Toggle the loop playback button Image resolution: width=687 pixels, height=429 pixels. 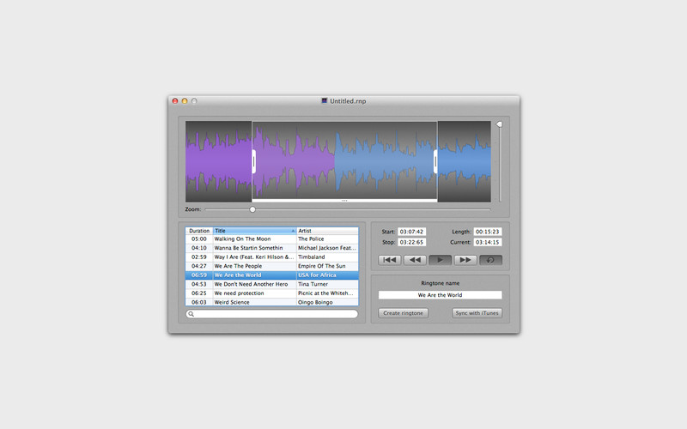tap(490, 260)
